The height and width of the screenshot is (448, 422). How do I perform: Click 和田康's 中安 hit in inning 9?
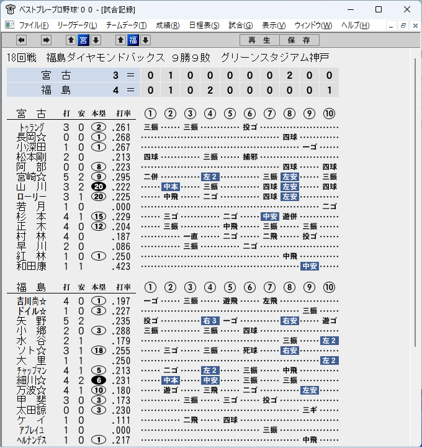coord(310,266)
